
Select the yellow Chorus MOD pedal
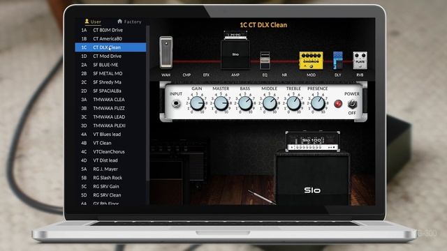coord(311,61)
